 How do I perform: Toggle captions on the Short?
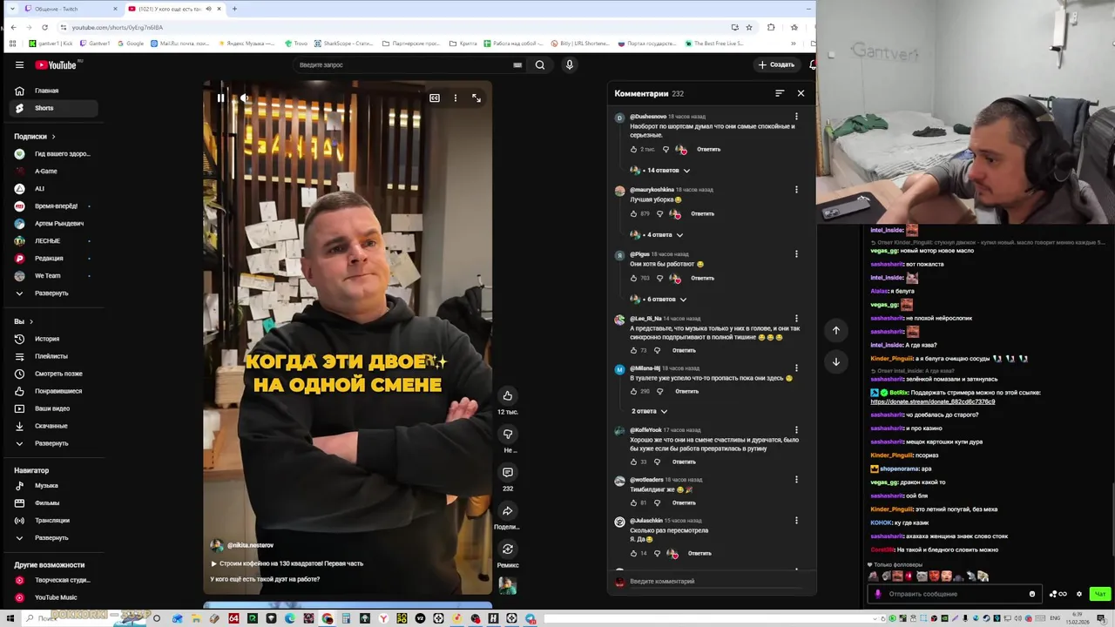(x=435, y=98)
